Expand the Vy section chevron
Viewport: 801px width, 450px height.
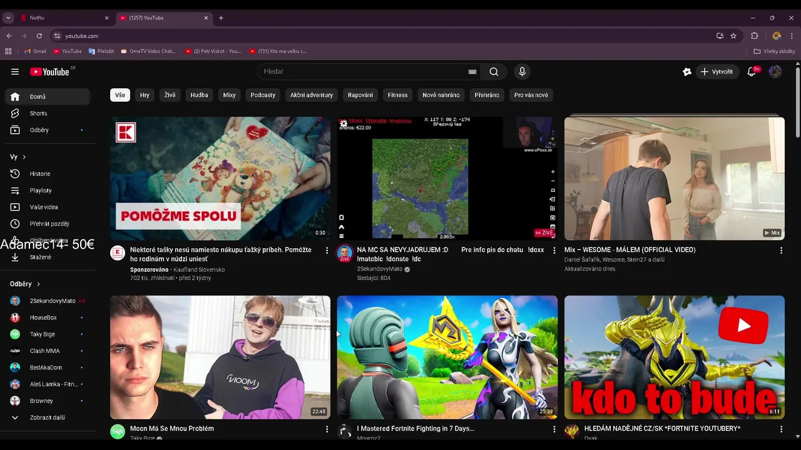(x=24, y=157)
